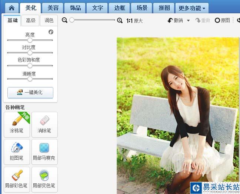The image size is (240, 194).
Task: Select the 局部彩色笔 local color brush
Action: pos(17,180)
